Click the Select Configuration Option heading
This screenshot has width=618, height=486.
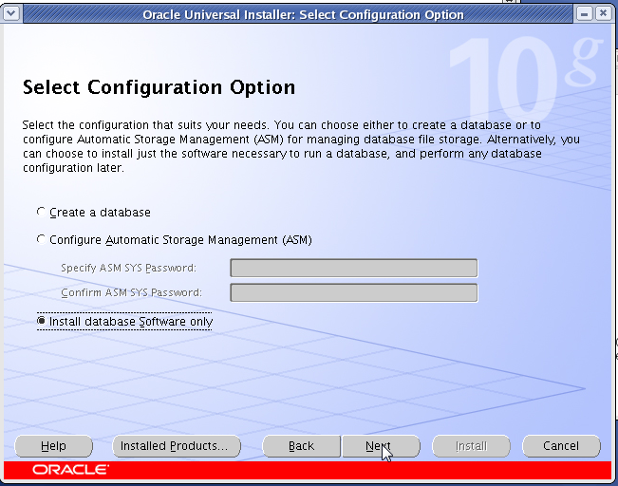pyautogui.click(x=159, y=87)
